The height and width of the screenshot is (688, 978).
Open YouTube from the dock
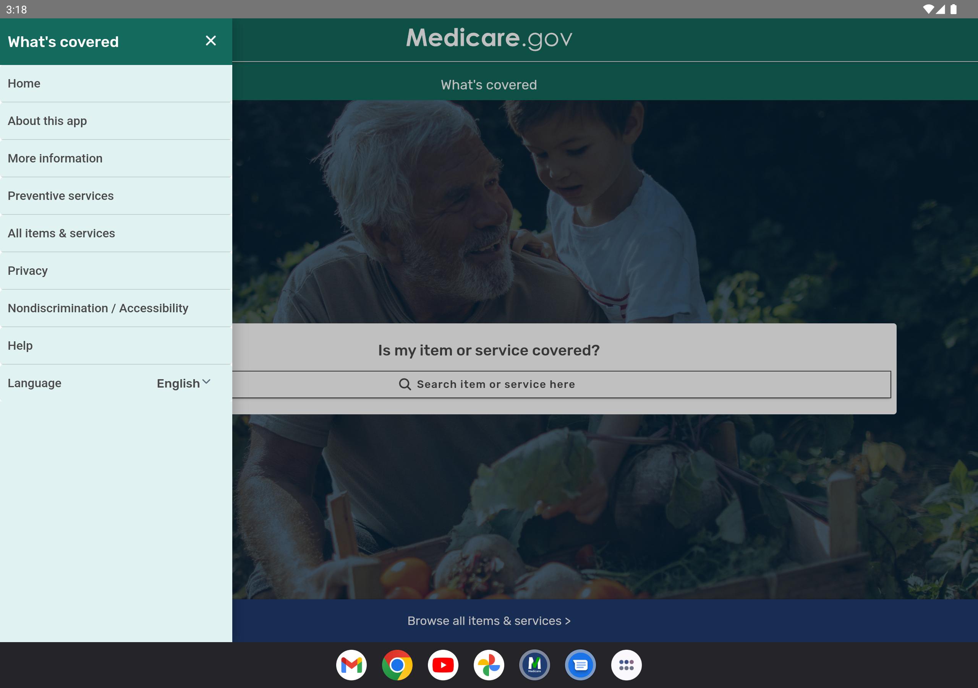tap(443, 665)
